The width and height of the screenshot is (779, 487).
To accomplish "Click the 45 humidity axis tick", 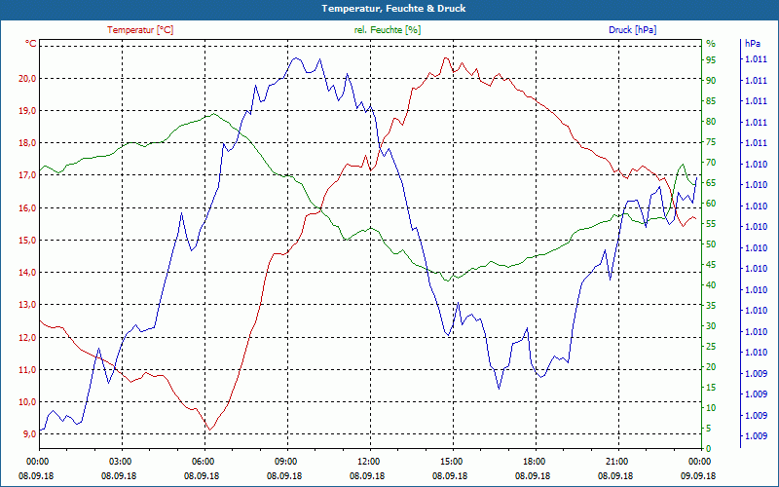I will pyautogui.click(x=711, y=265).
